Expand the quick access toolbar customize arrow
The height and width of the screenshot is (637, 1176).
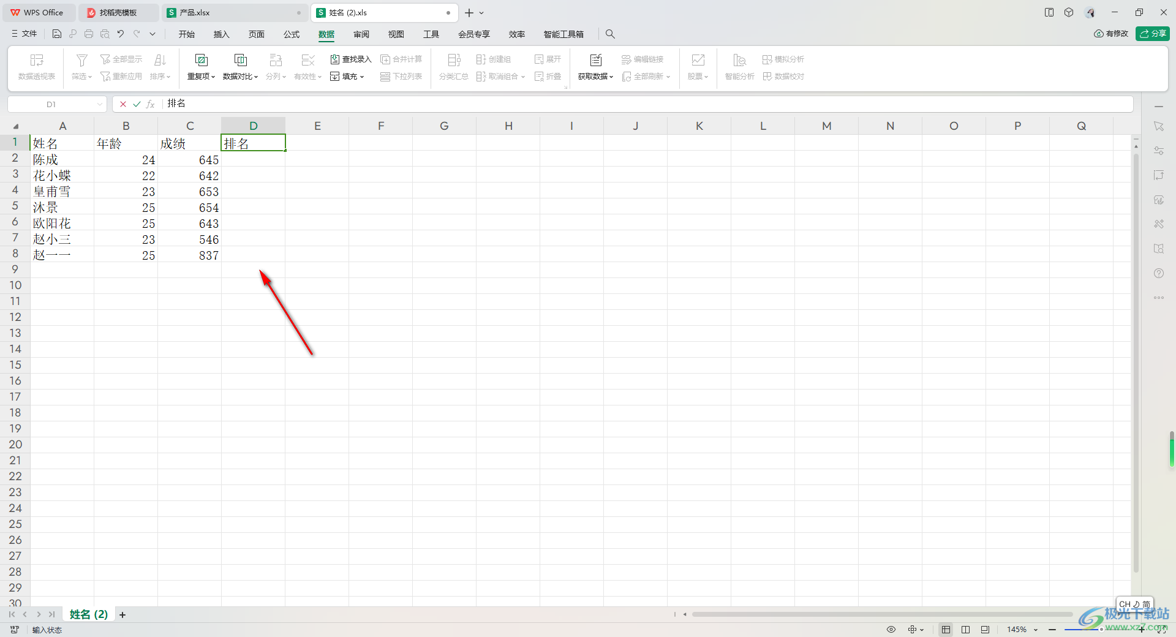(x=153, y=34)
